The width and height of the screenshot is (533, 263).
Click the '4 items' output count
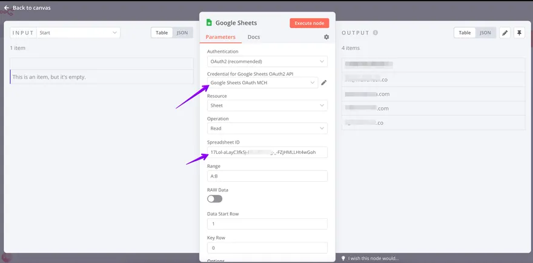(x=351, y=48)
